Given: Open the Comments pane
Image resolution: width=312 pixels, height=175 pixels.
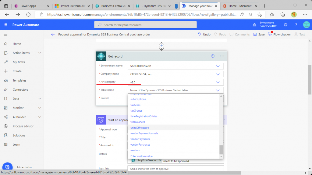Looking at the screenshot, I should (x=239, y=34).
